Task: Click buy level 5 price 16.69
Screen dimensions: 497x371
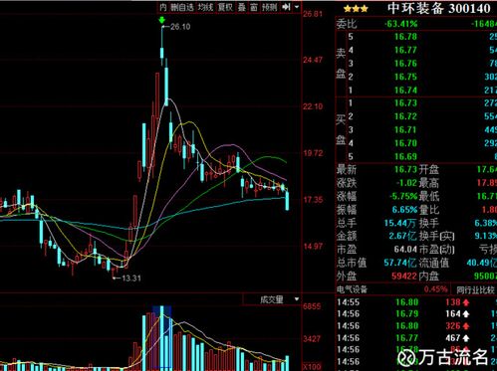Action: point(405,156)
